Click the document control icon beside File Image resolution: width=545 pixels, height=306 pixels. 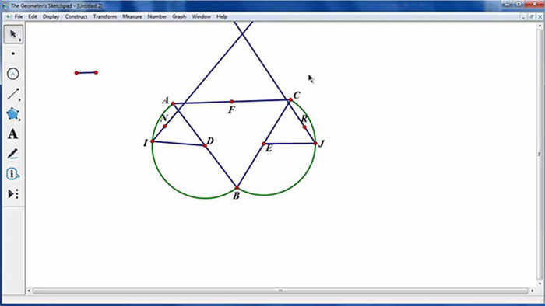click(9, 16)
